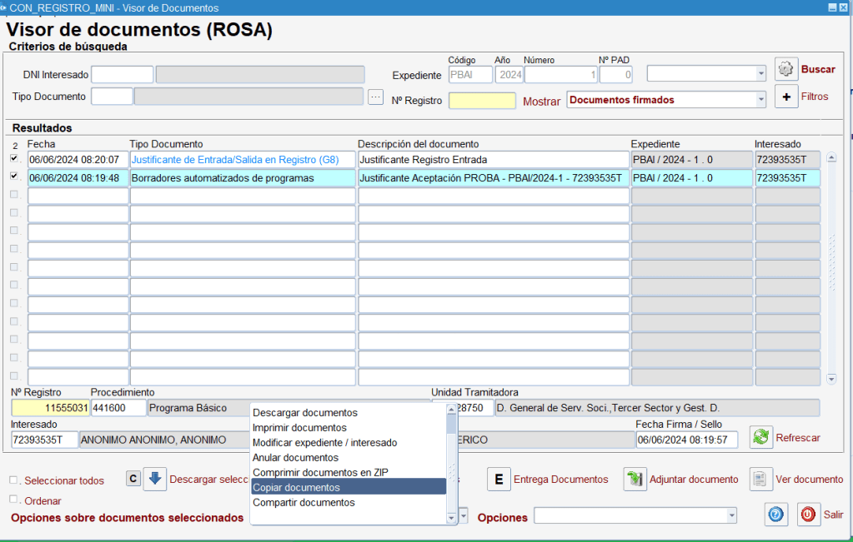Click the blue download arrow icon
Screen dimensions: 853x542
point(155,479)
